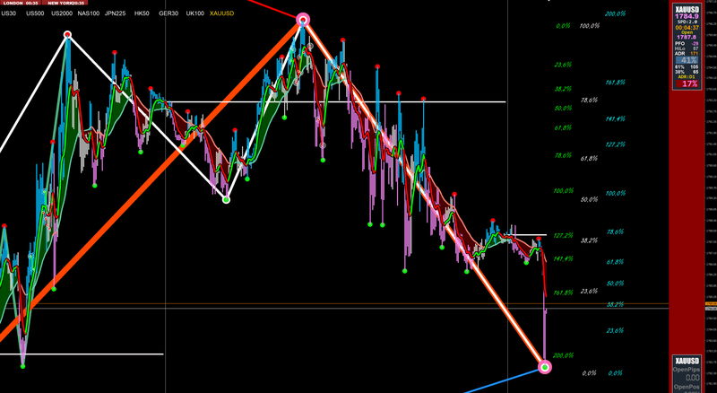
Task: Click the green 161,8% Fibonacci label
Action: 564,293
